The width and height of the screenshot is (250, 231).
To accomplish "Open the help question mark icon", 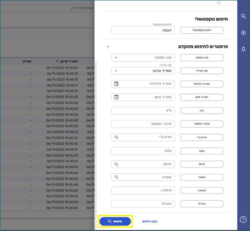I will [243, 219].
